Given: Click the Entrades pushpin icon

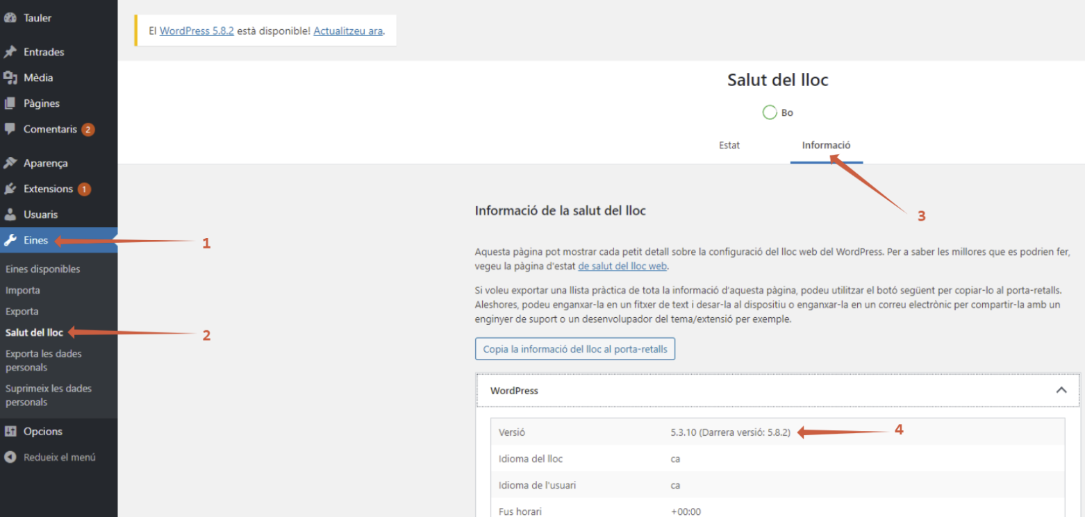Looking at the screenshot, I should 10,52.
